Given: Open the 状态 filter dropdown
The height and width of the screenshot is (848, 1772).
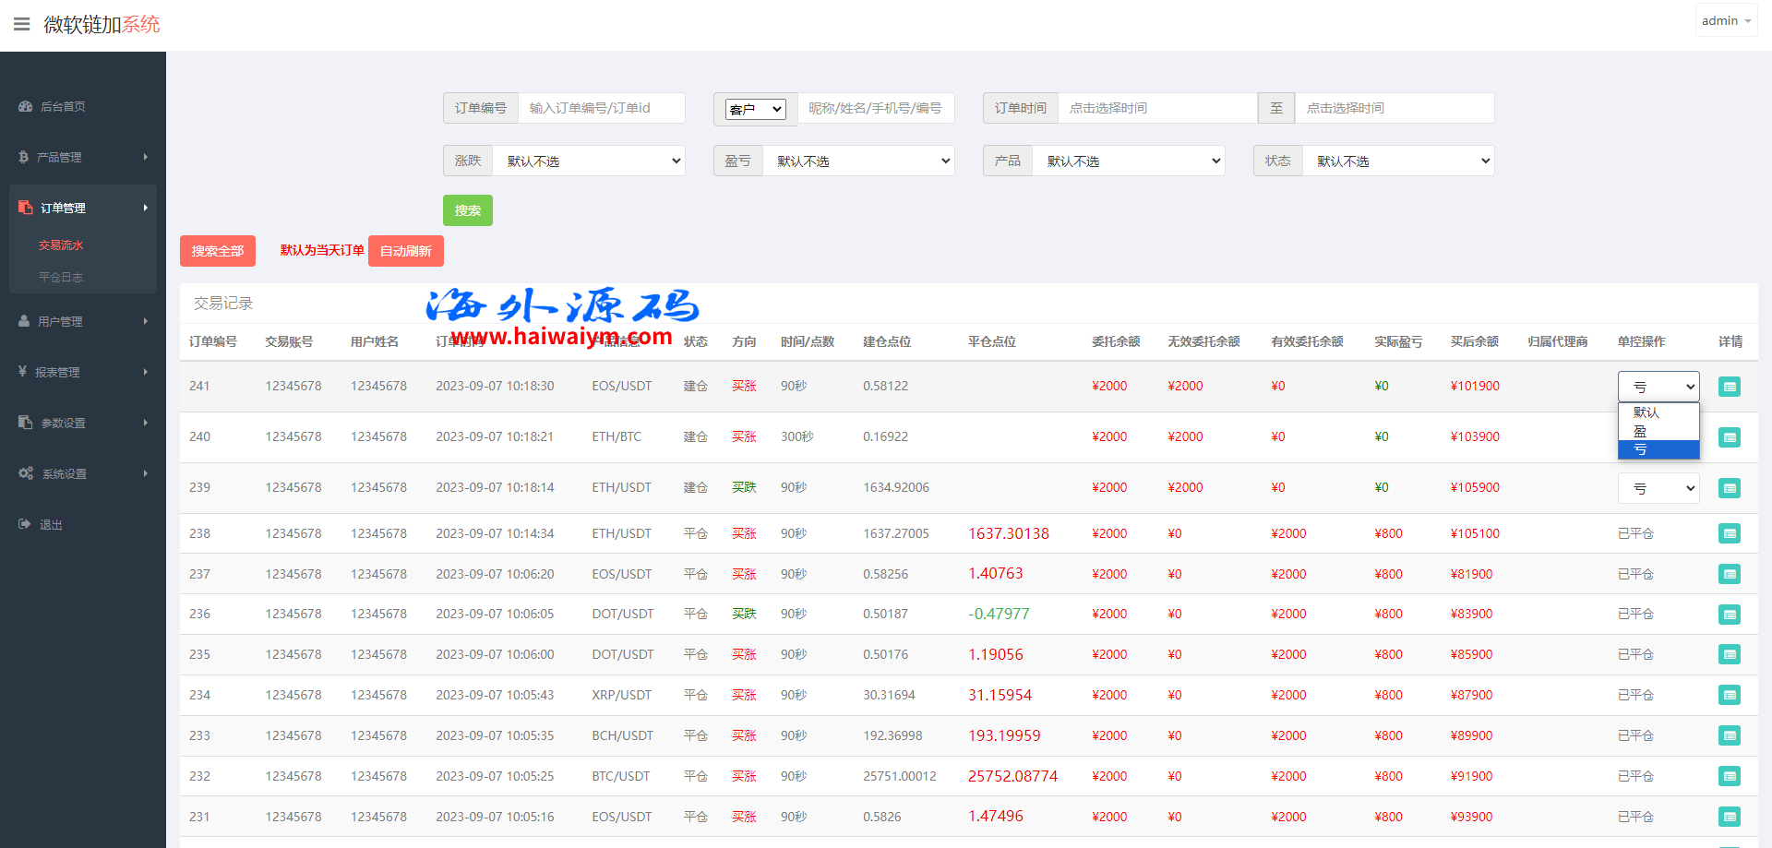Looking at the screenshot, I should [1397, 161].
